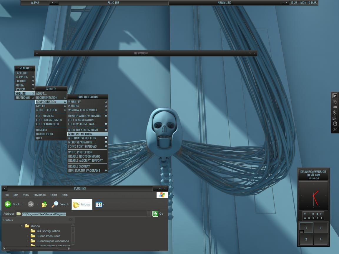
Task: Open the QuickTime tray icon
Action: (335, 123)
